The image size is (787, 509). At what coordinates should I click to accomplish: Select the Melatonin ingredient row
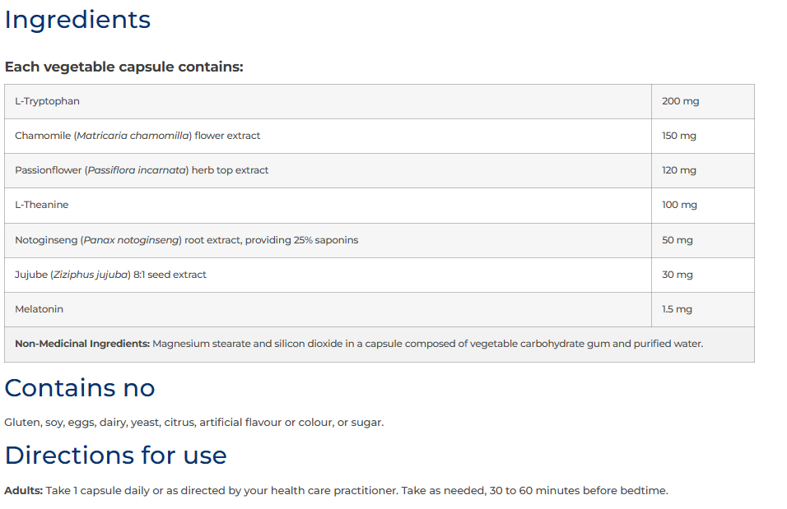(379, 309)
